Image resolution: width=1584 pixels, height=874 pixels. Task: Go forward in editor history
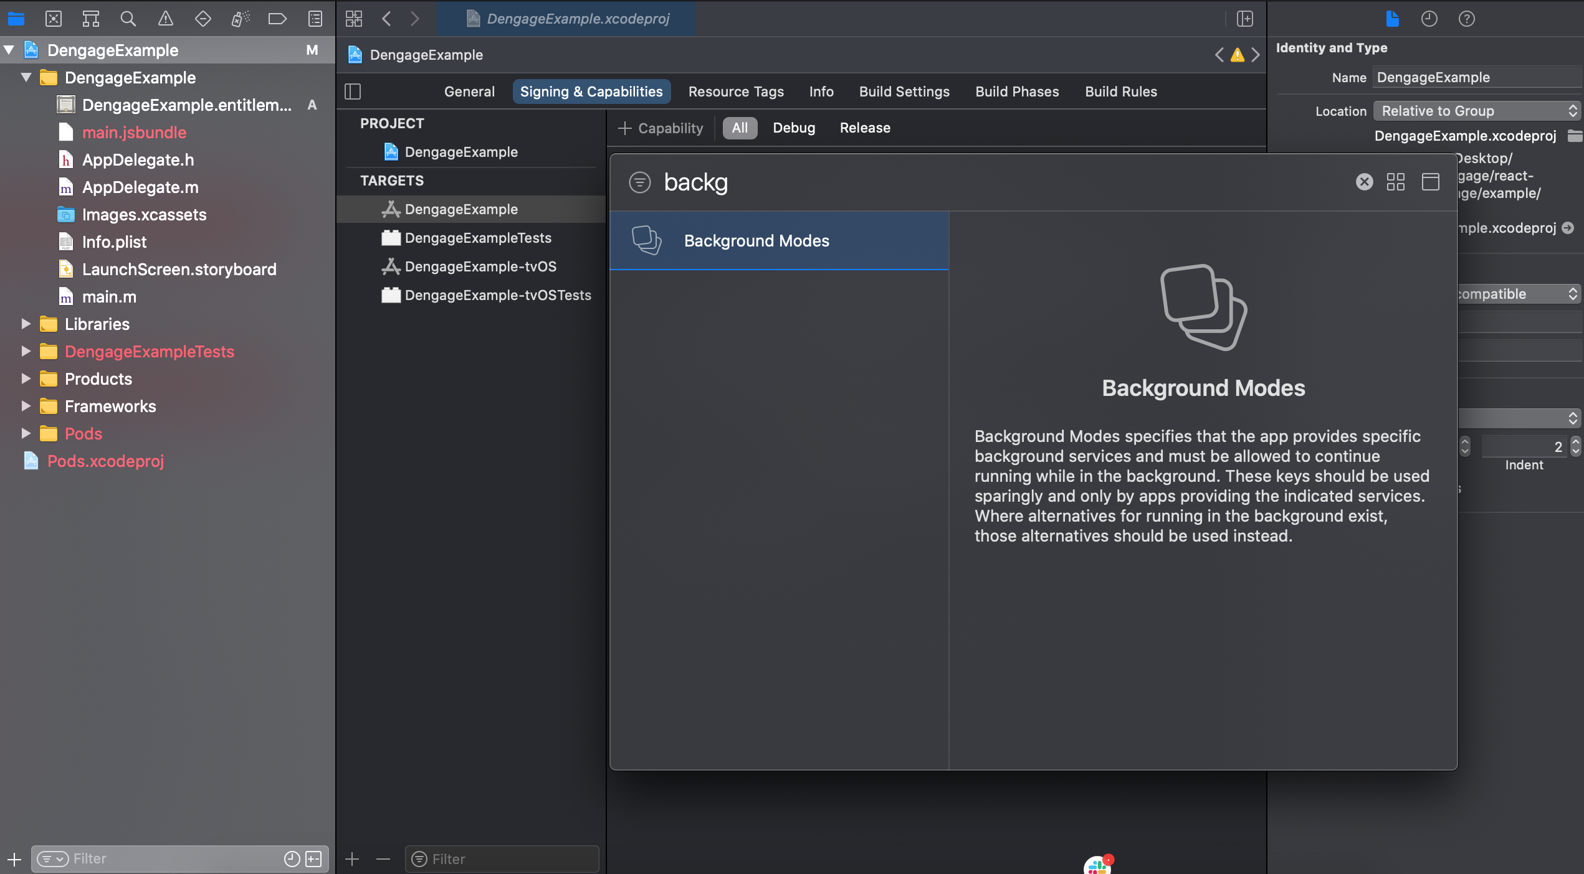coord(415,19)
